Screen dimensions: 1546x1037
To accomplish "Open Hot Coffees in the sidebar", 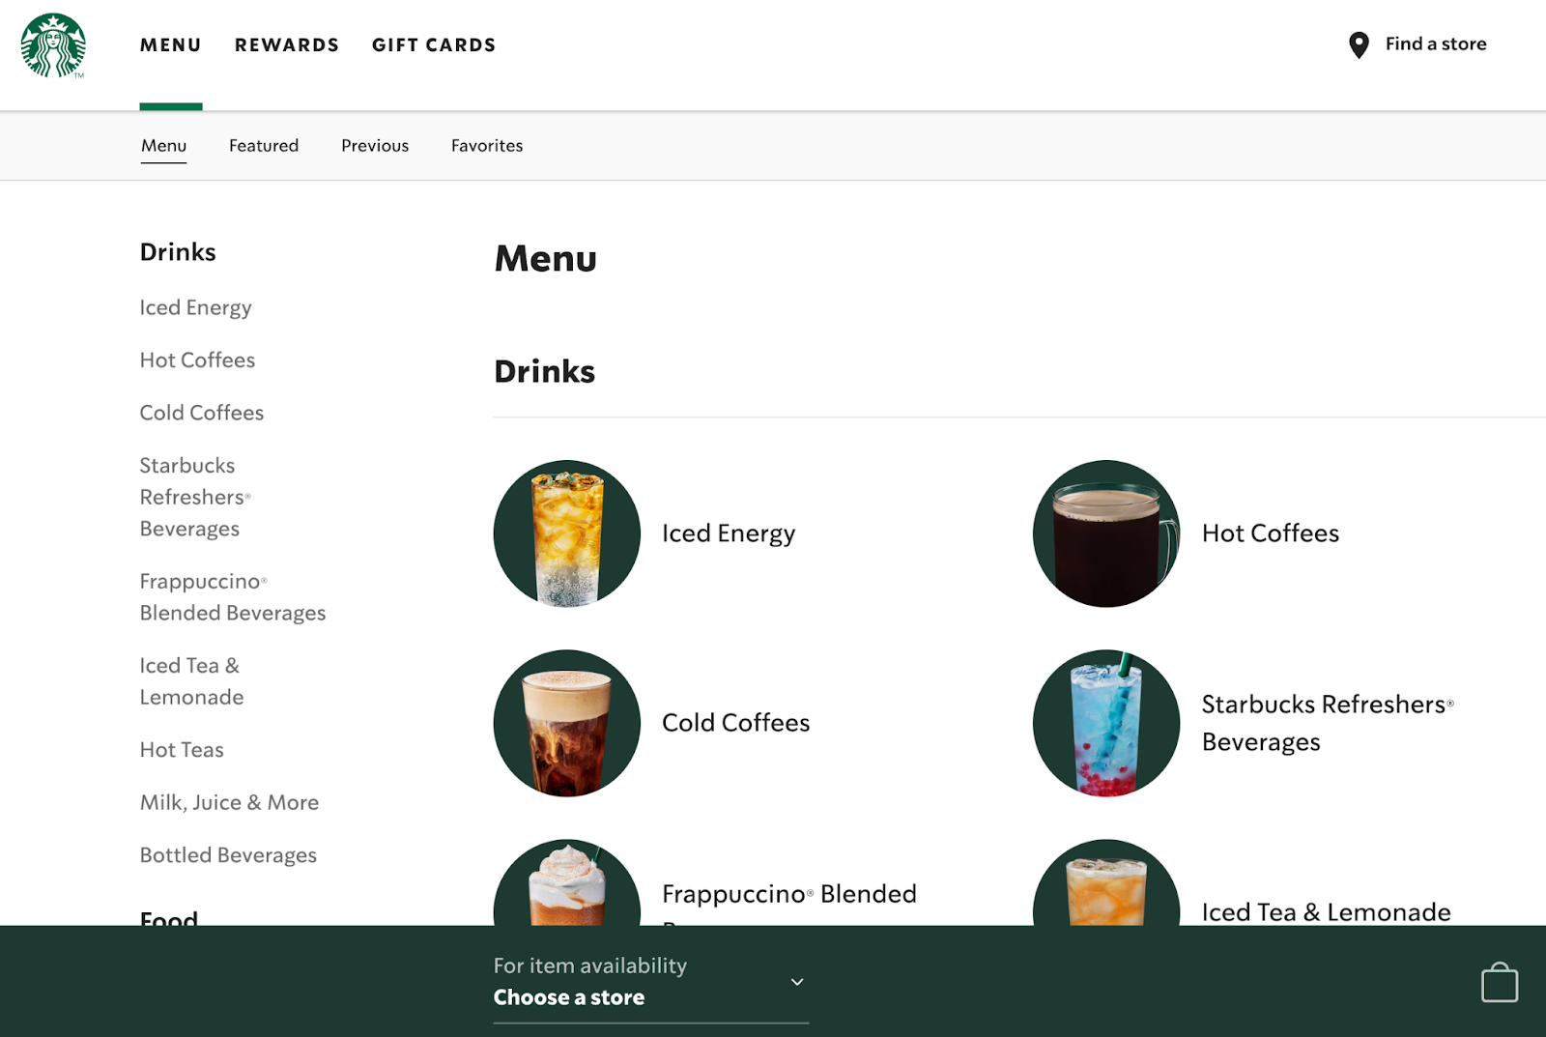I will pos(197,360).
